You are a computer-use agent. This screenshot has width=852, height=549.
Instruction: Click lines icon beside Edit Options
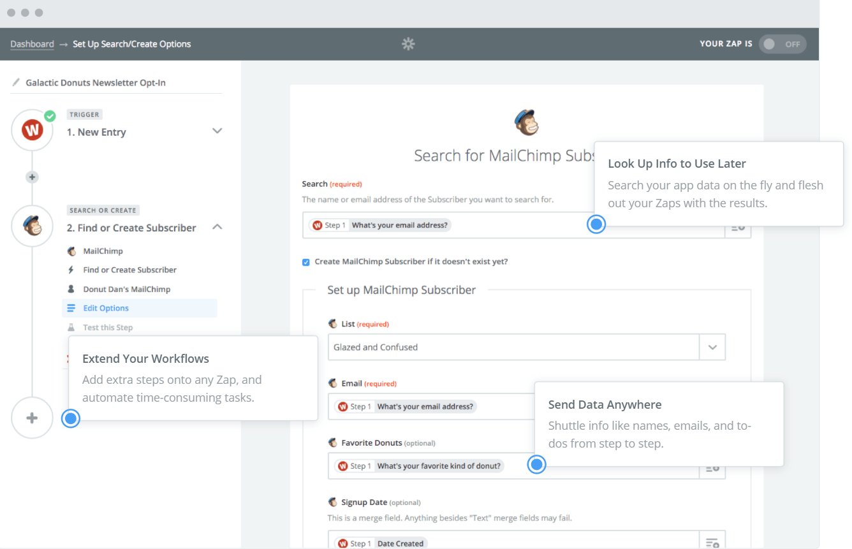click(71, 308)
